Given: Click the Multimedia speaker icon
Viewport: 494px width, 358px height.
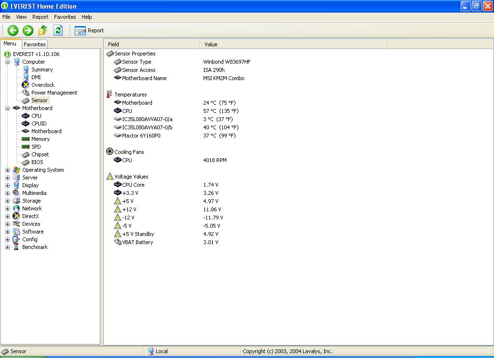Looking at the screenshot, I should [x=16, y=193].
